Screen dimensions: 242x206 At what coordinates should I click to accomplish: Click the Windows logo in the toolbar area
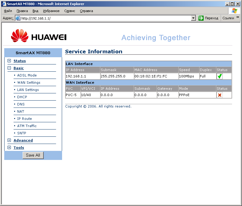click(x=234, y=11)
